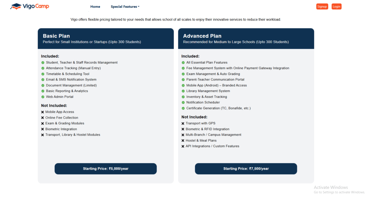Click the X icon next to Mobile App Access
The height and width of the screenshot is (197, 369).
[43, 112]
